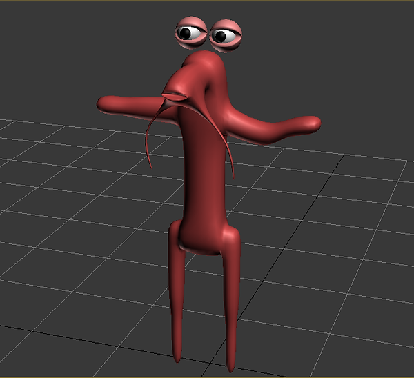
Task: Select the character's left eyeball in viewport
Action: pos(192,32)
